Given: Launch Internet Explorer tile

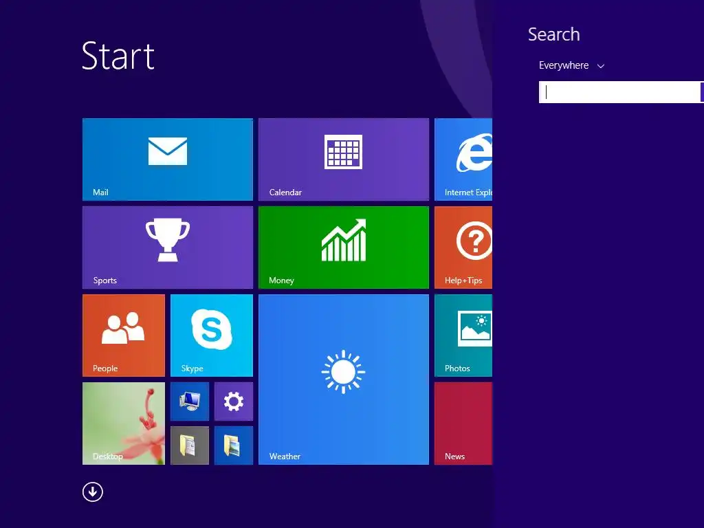Looking at the screenshot, I should pyautogui.click(x=463, y=159).
